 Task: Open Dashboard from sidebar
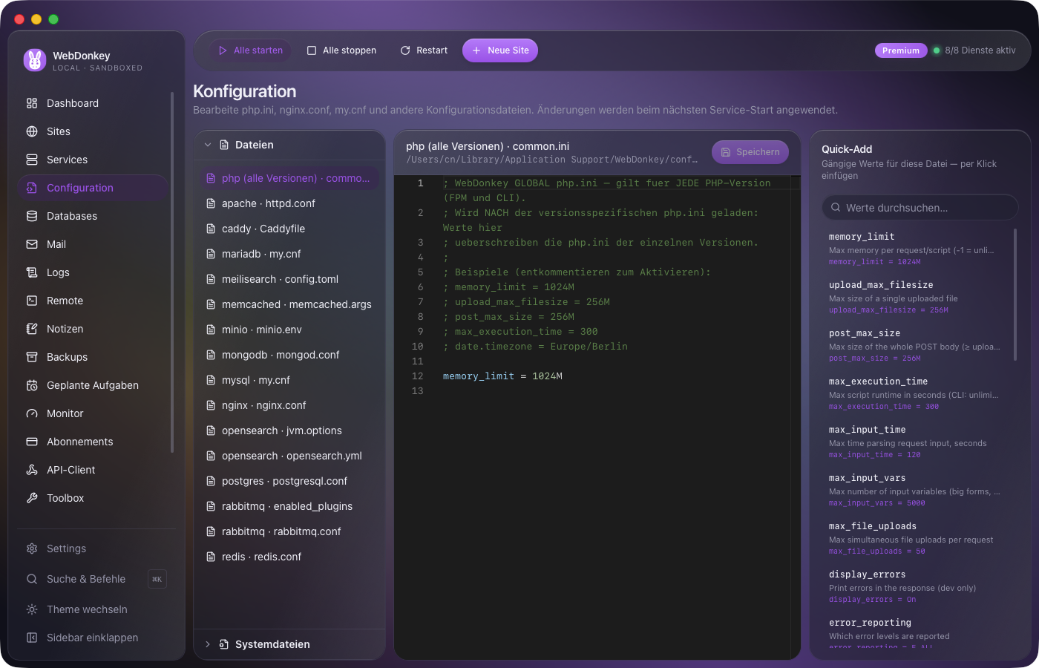[94, 103]
